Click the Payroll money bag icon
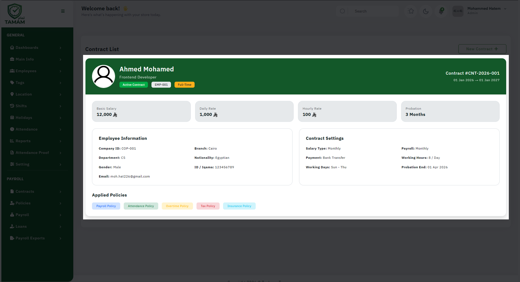 click(x=12, y=215)
